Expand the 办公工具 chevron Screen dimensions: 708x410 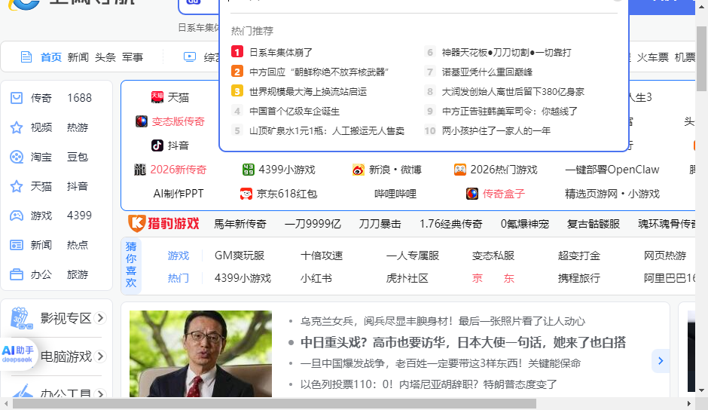(101, 394)
